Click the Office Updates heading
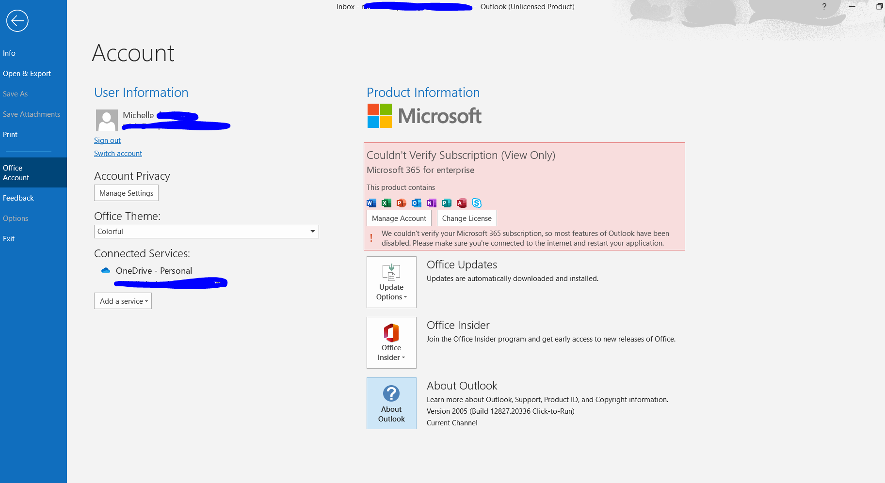 [x=462, y=265]
